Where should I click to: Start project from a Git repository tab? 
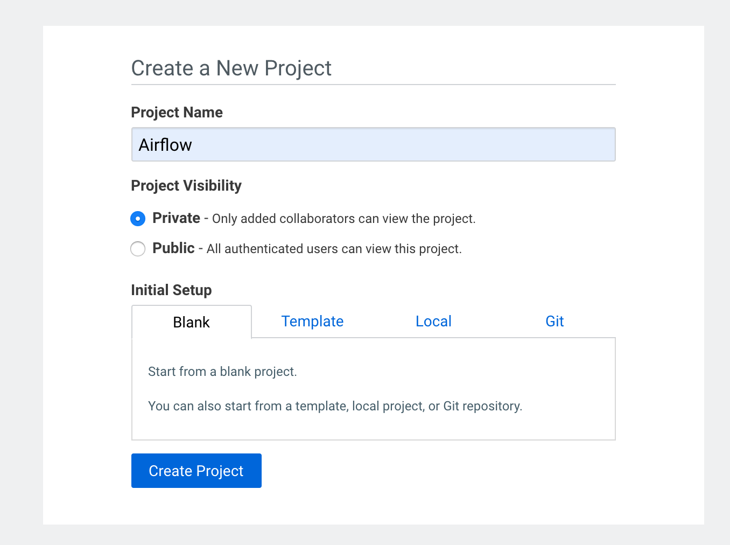coord(554,321)
